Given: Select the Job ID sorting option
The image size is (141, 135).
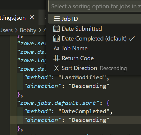Looking at the screenshot, I should [x=94, y=19].
